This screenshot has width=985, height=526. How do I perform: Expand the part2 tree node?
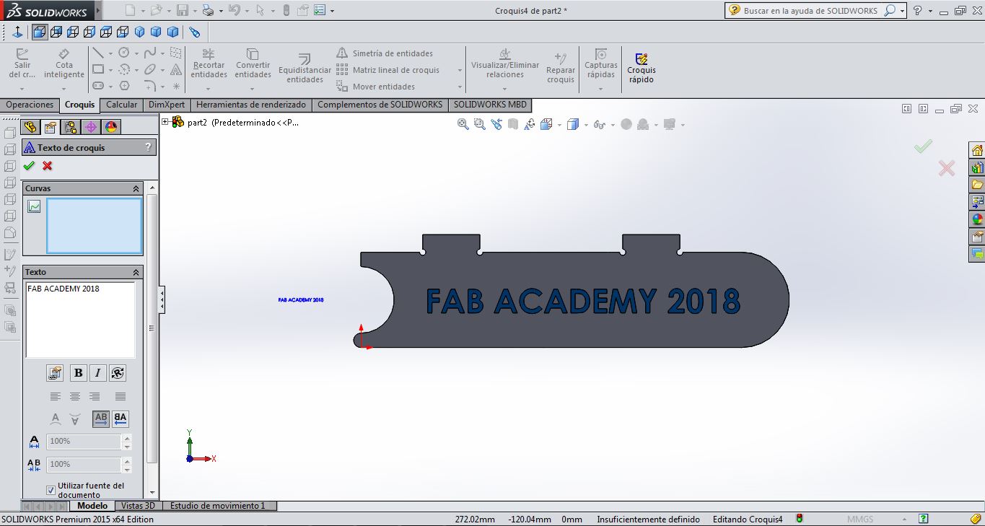[x=165, y=122]
